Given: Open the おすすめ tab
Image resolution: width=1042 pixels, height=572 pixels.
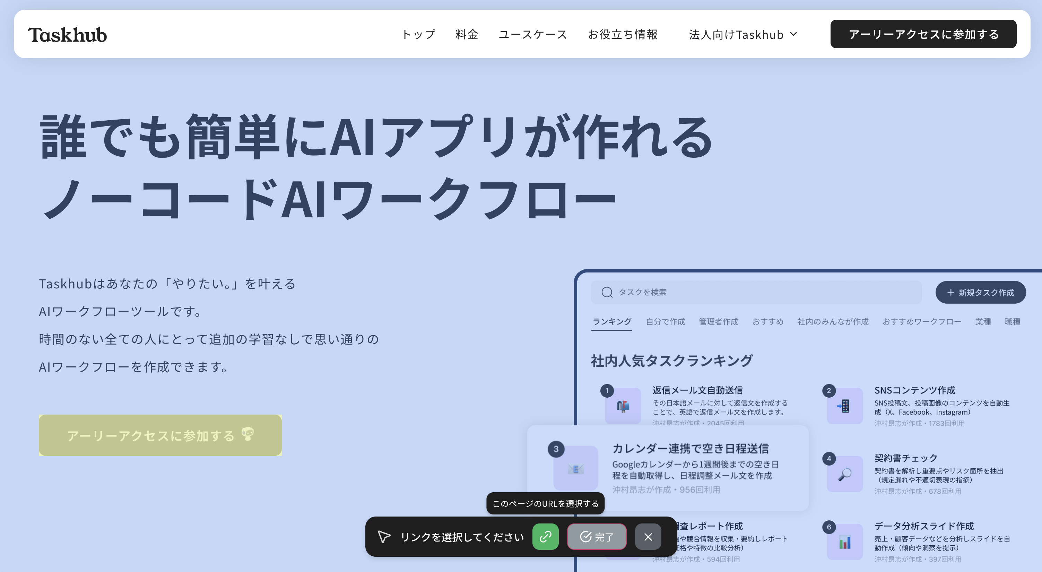Looking at the screenshot, I should (768, 322).
